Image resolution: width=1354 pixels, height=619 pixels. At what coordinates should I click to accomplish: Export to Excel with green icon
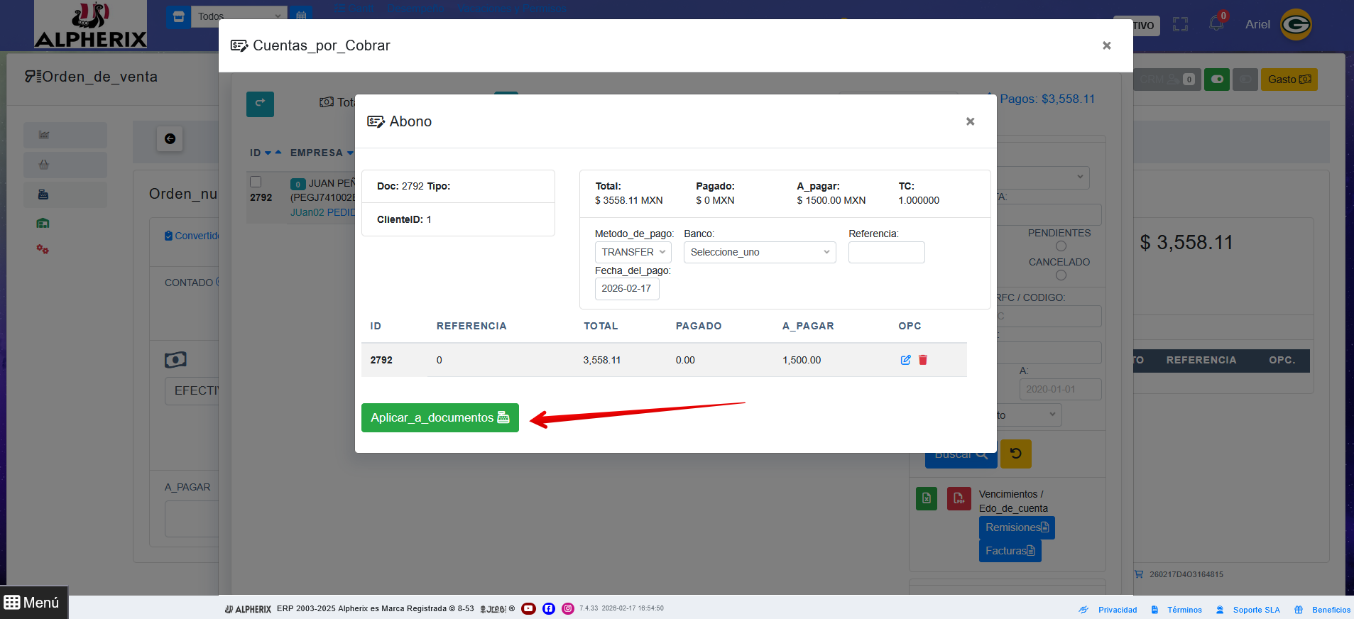927,498
